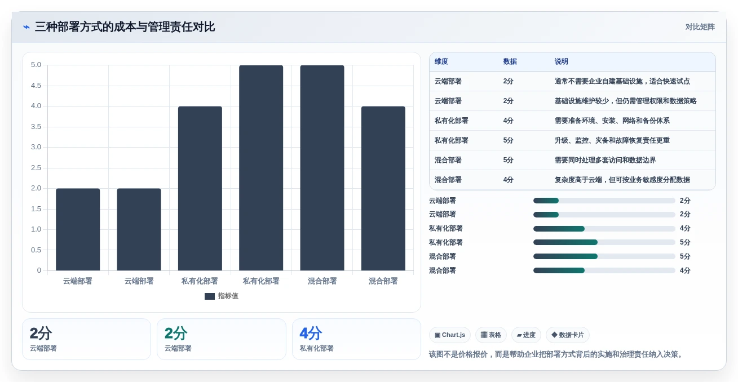Click the 混合部署 cell in the 需要同时处理多套访问 row
Image resolution: width=738 pixels, height=382 pixels.
point(448,160)
